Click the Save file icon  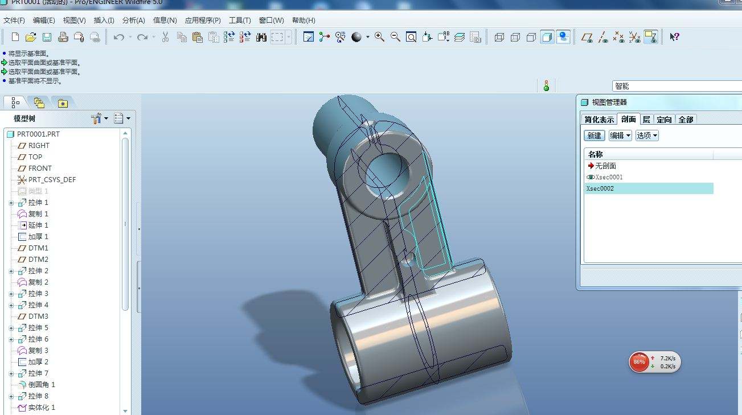point(47,38)
